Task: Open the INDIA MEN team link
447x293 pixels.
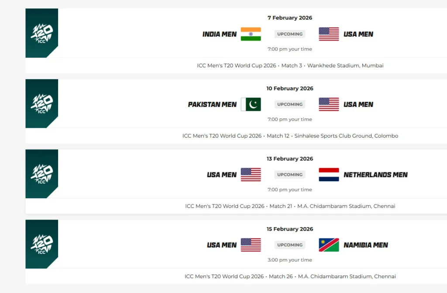Action: (220, 34)
